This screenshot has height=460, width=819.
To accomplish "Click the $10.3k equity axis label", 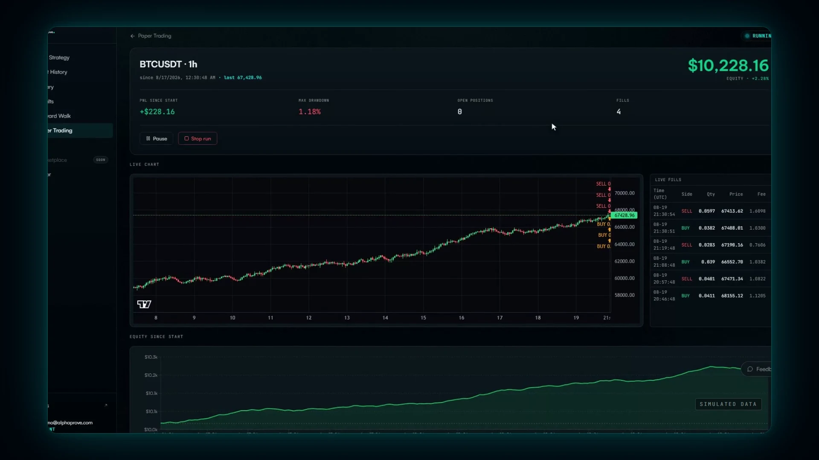I will (x=151, y=357).
